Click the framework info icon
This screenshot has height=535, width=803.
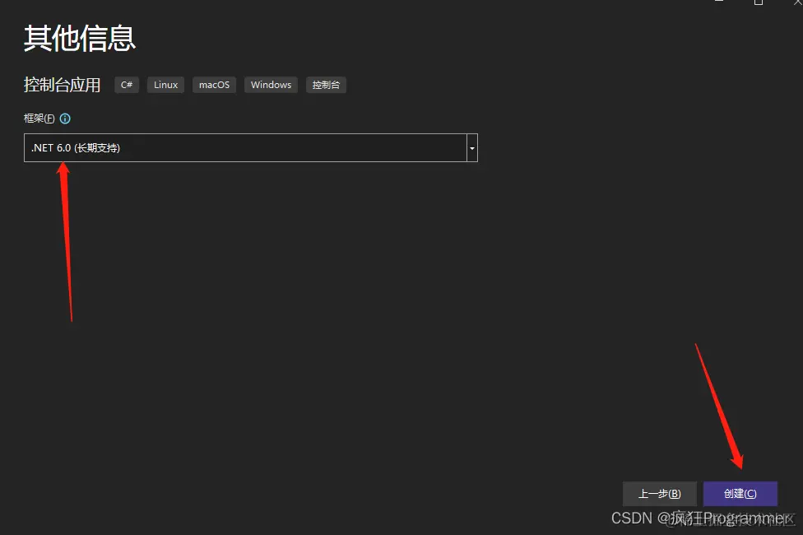point(65,119)
